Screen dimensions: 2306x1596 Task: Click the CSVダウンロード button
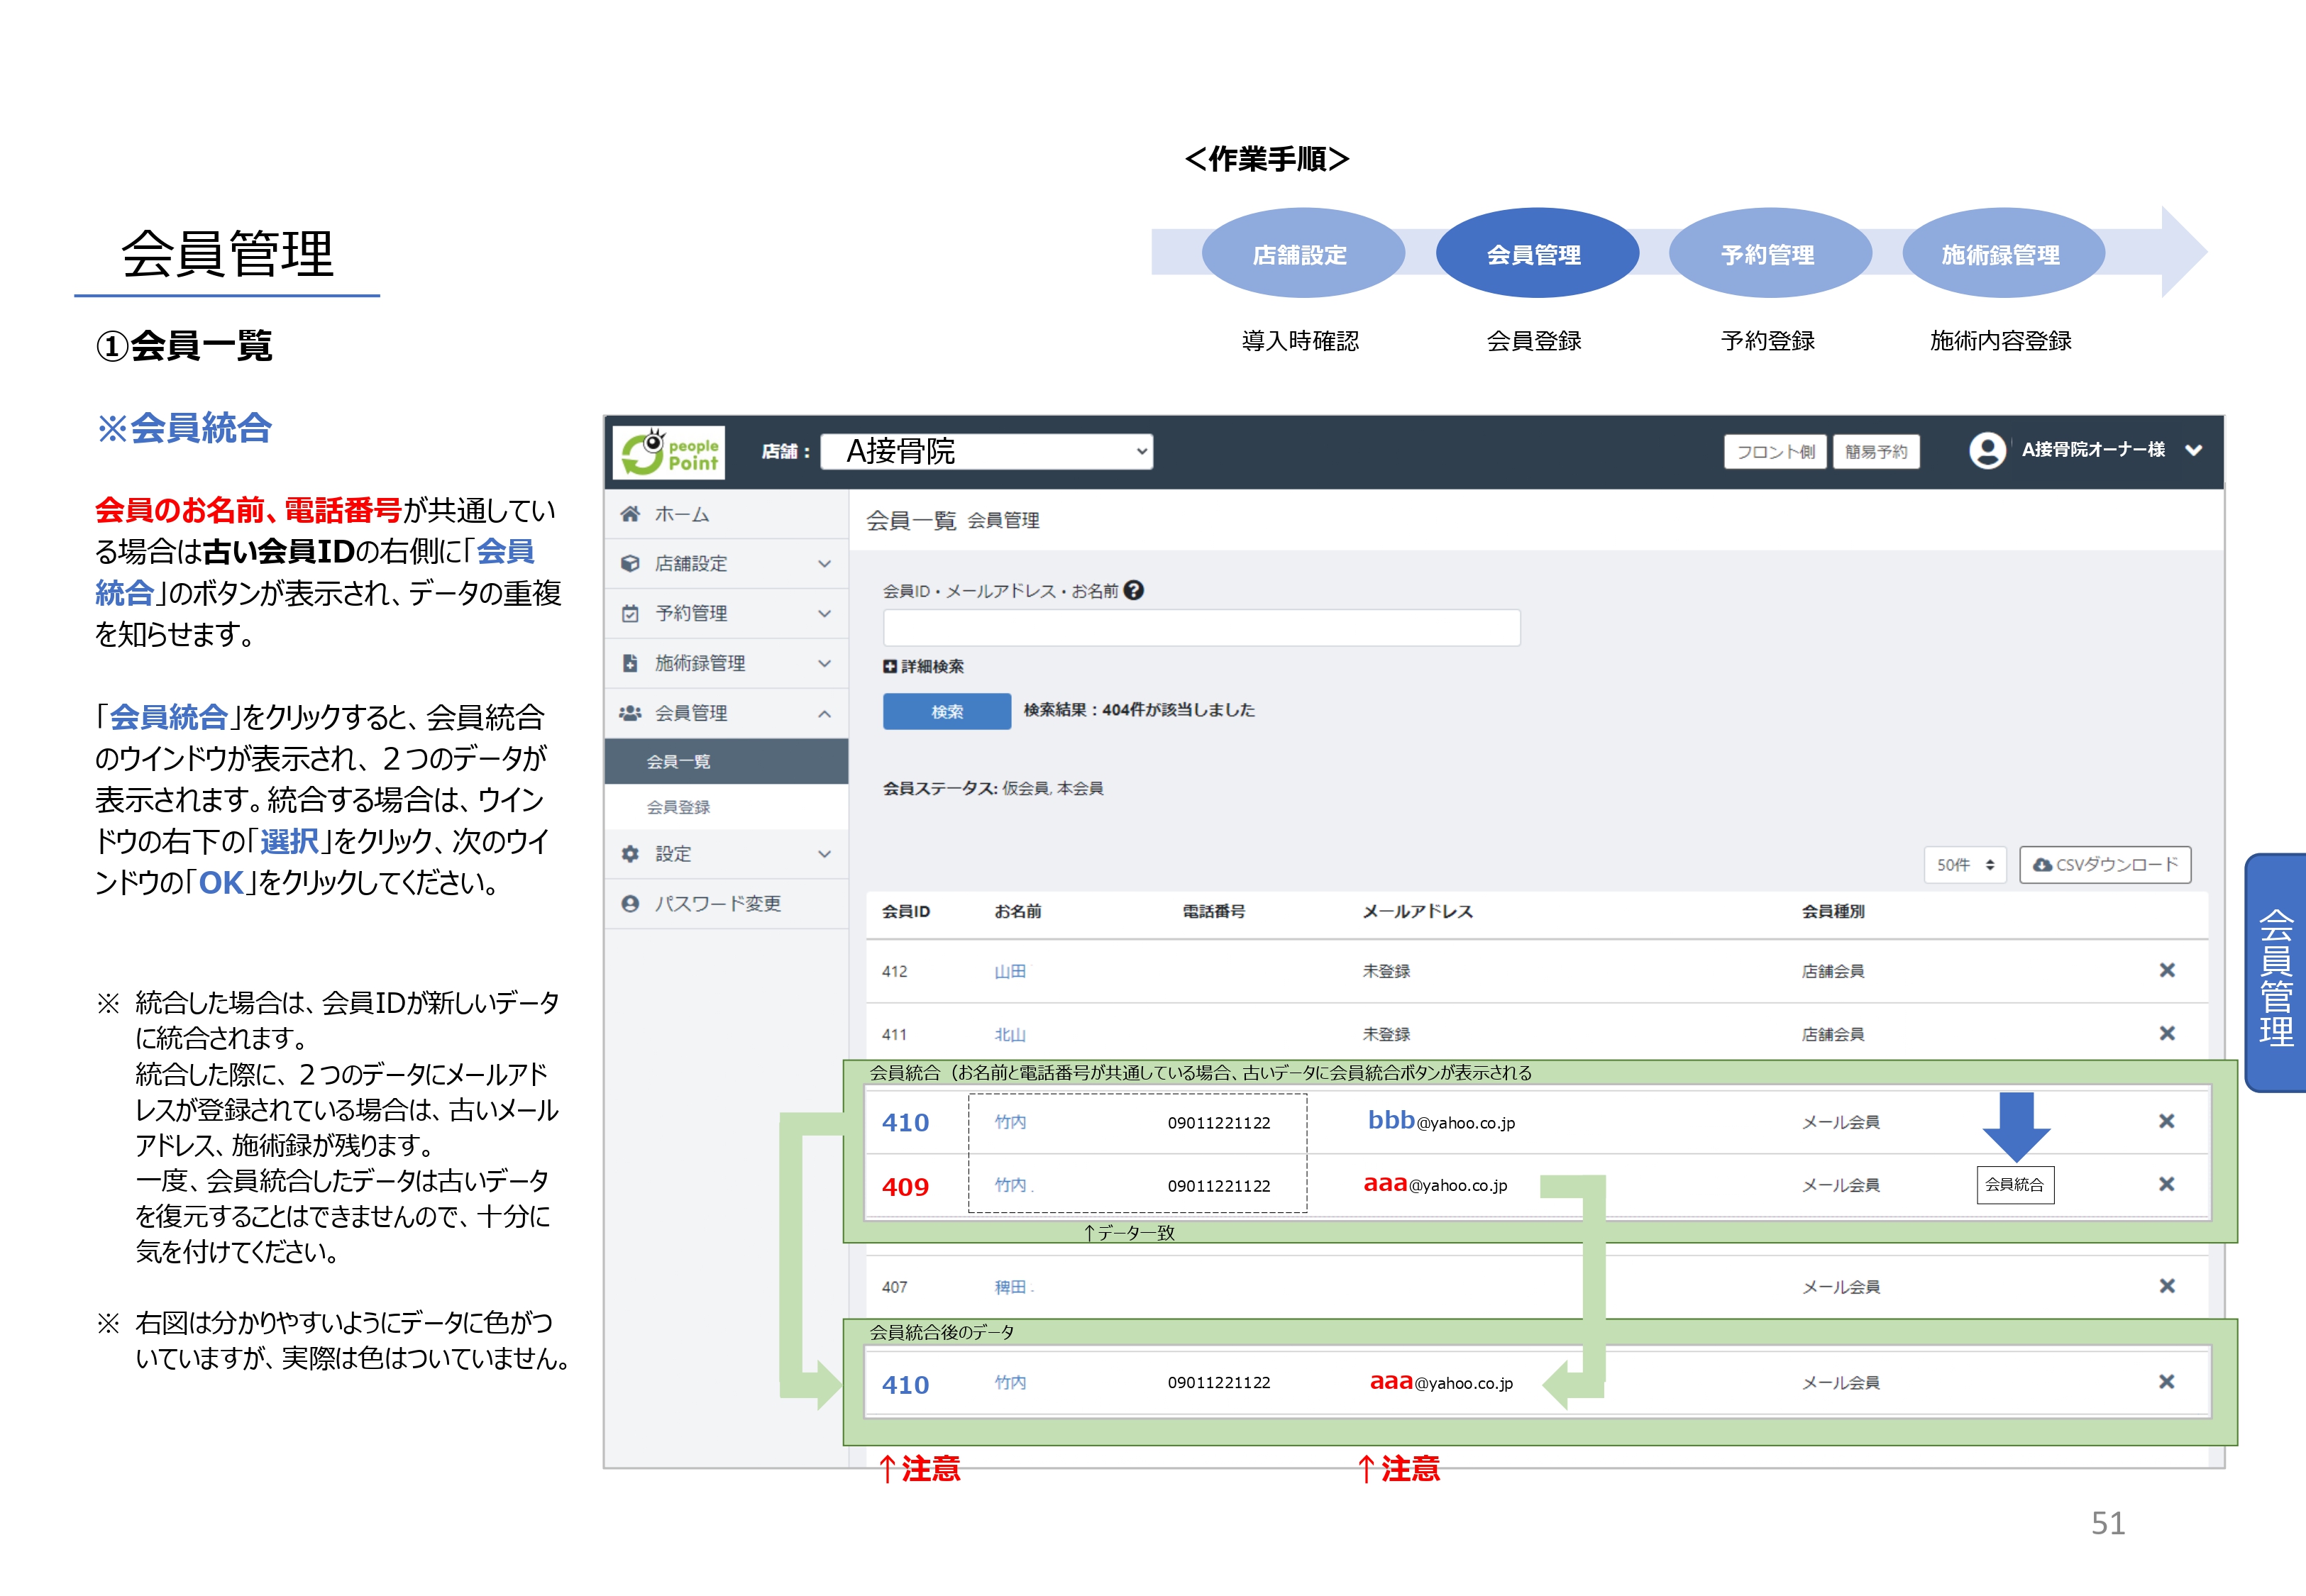[2105, 865]
